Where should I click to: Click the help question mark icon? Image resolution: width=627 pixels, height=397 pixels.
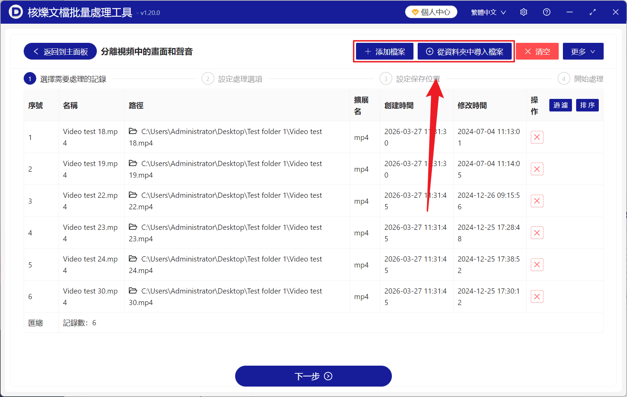click(x=547, y=12)
